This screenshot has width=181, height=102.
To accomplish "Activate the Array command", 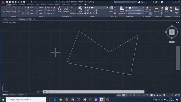I will (47, 13).
